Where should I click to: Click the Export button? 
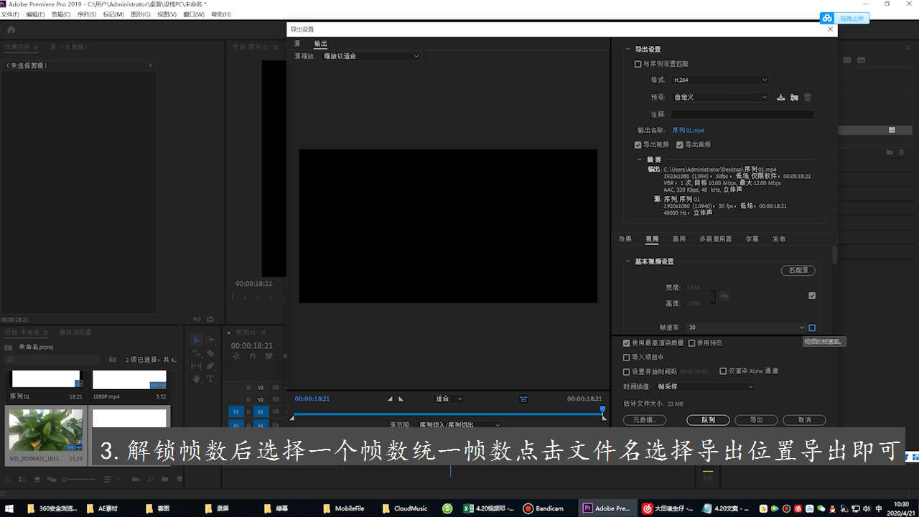coord(756,420)
